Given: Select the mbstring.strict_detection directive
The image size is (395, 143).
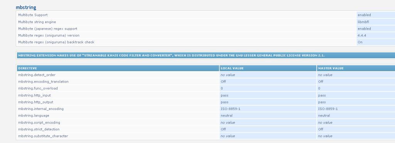Looking at the screenshot, I should (39, 130).
